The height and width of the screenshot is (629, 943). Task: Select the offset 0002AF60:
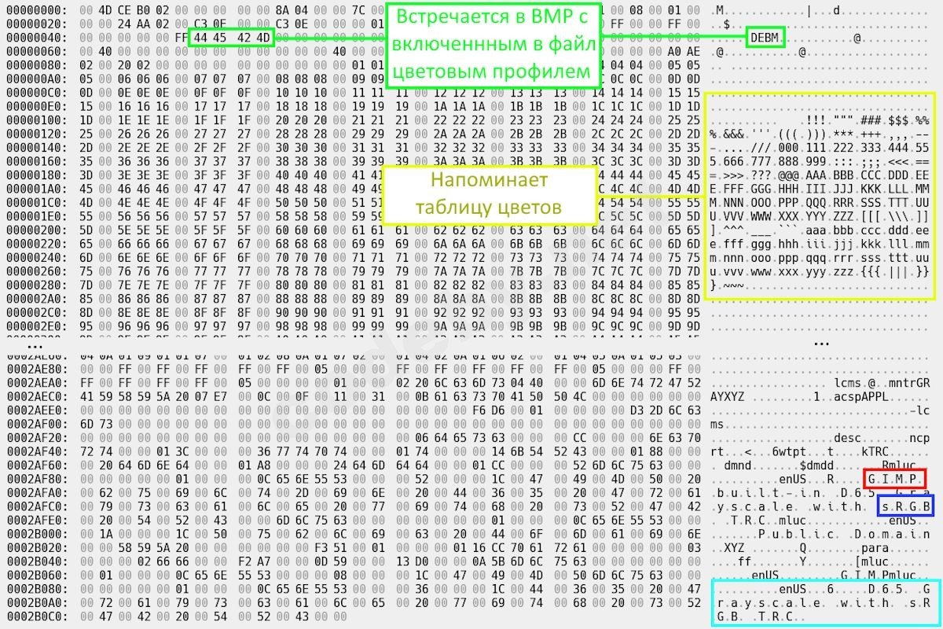pyautogui.click(x=36, y=465)
